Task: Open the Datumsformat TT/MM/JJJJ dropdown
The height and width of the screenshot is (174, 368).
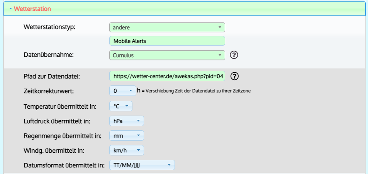Action: tap(142, 165)
